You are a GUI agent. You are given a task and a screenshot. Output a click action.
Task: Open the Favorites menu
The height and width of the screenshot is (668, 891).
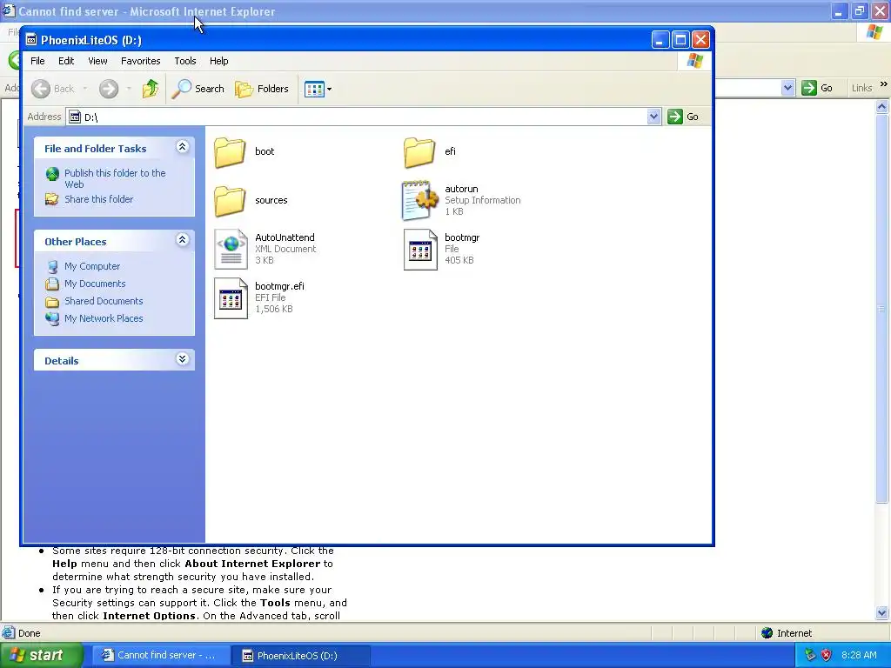tap(140, 61)
